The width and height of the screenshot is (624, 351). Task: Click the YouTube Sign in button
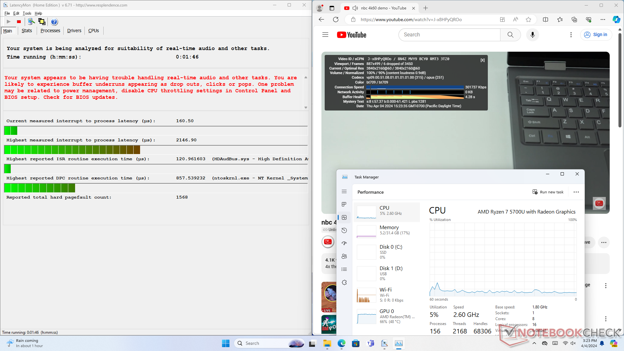[x=596, y=35]
